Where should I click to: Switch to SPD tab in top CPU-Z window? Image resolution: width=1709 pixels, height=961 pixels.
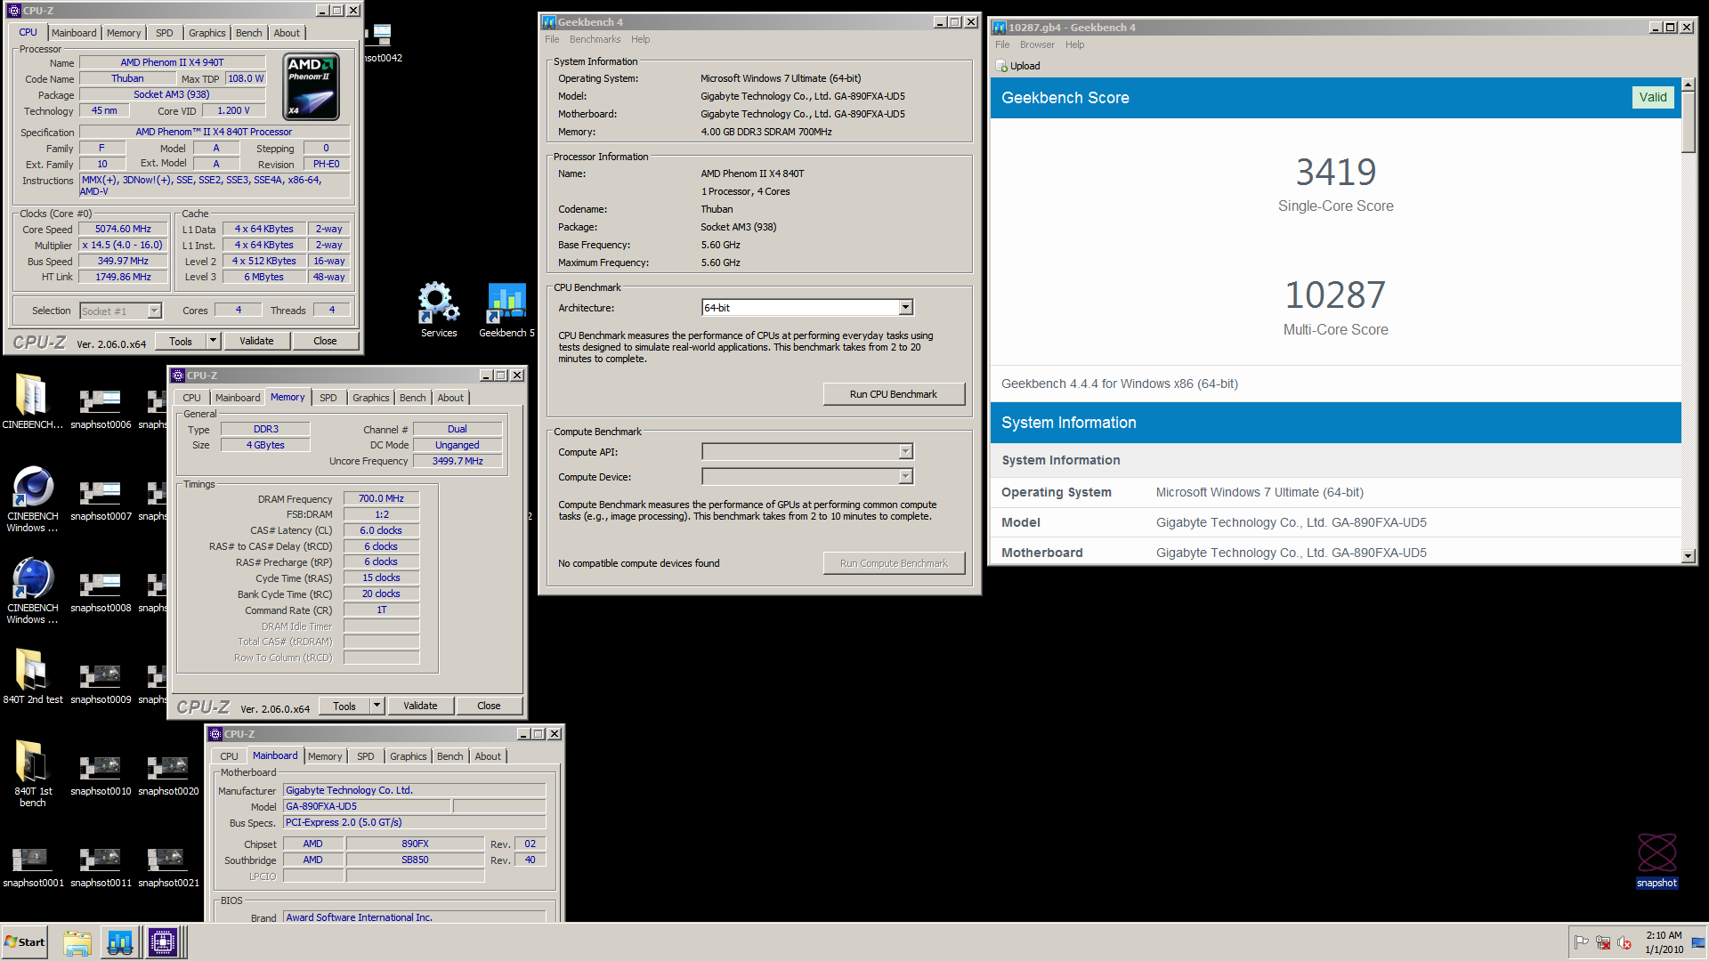point(165,33)
